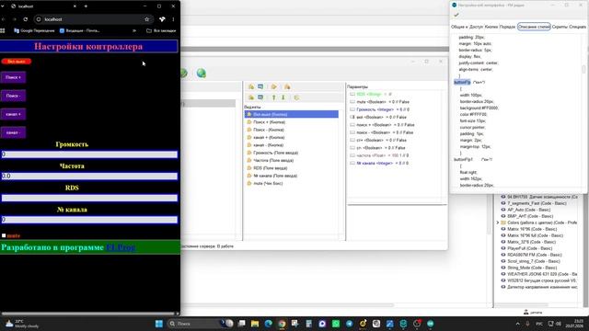Switch to the Порядок tab
The image size is (589, 331).
tap(507, 27)
